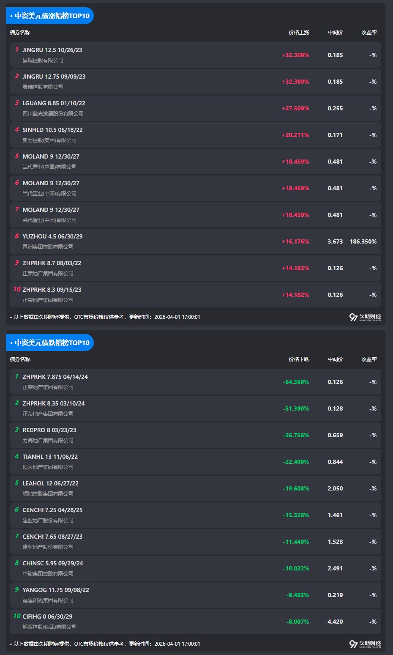Select the LEAHOL 12 06/27/22 entry

[50, 483]
